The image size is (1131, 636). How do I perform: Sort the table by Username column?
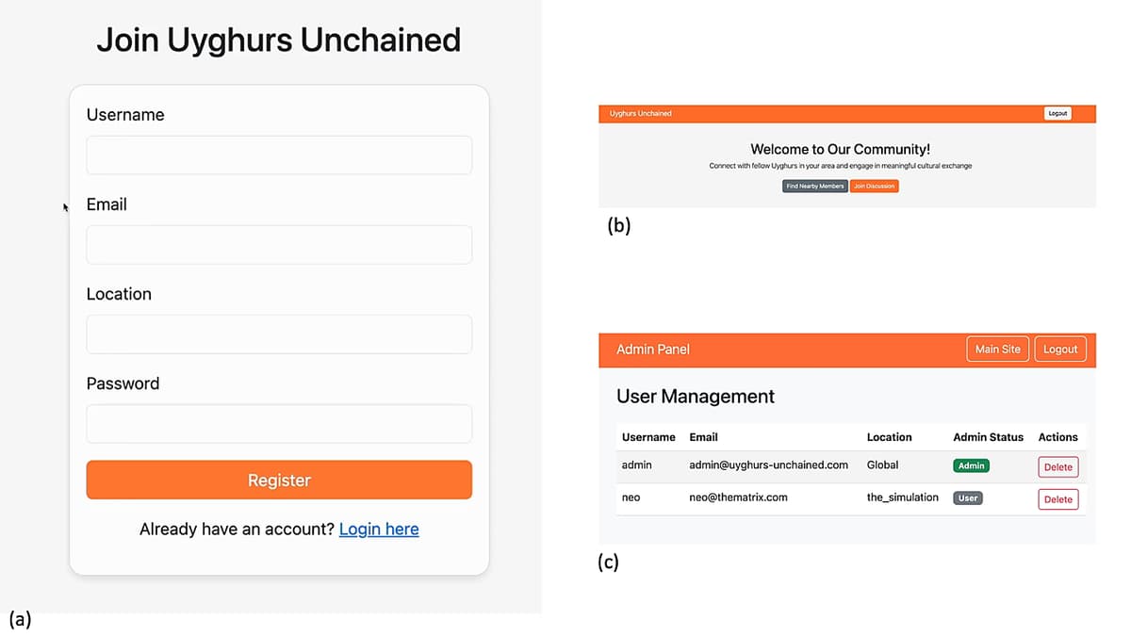coord(648,437)
